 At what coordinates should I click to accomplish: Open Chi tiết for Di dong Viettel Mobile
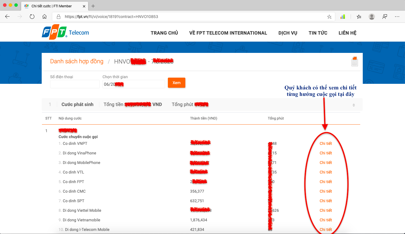pyautogui.click(x=326, y=210)
